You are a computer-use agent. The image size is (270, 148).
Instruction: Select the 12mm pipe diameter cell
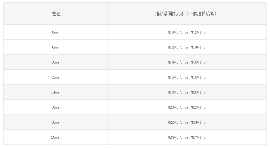(55, 77)
